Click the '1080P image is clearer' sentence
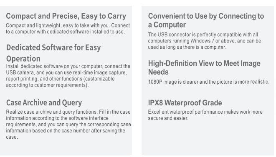The width and height of the screenshot is (276, 157). pyautogui.click(x=209, y=82)
